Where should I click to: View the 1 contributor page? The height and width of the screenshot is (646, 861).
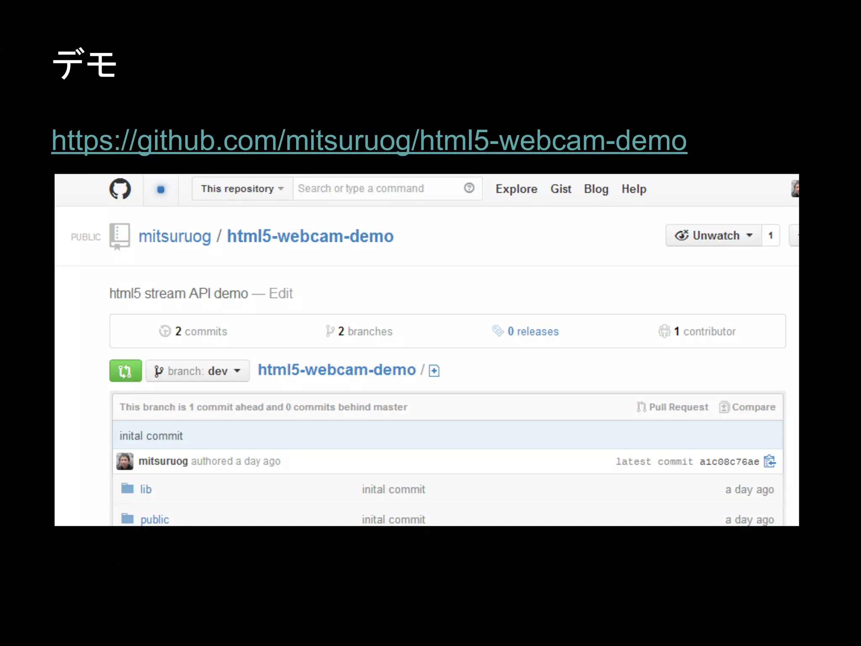[697, 331]
